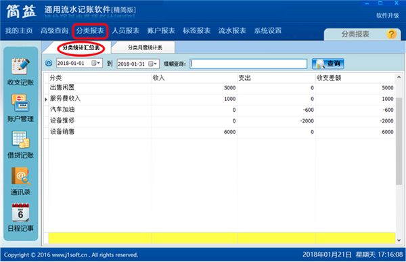Close the application window

coord(397,3)
